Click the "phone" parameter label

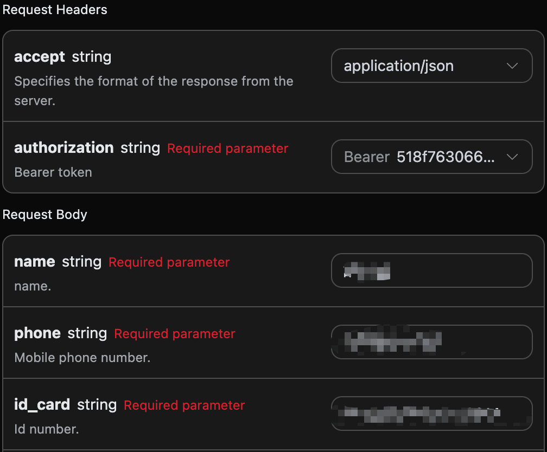[37, 333]
